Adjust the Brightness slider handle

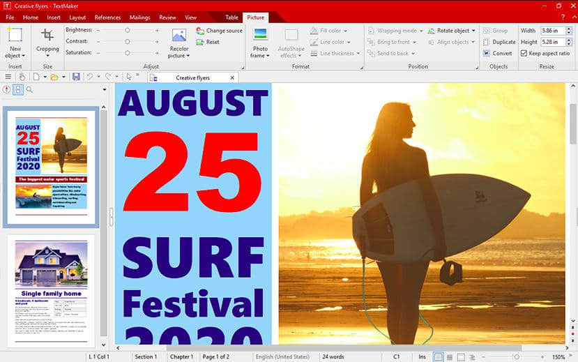(x=127, y=30)
